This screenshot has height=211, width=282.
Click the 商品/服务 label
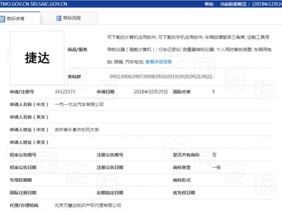click(77, 50)
